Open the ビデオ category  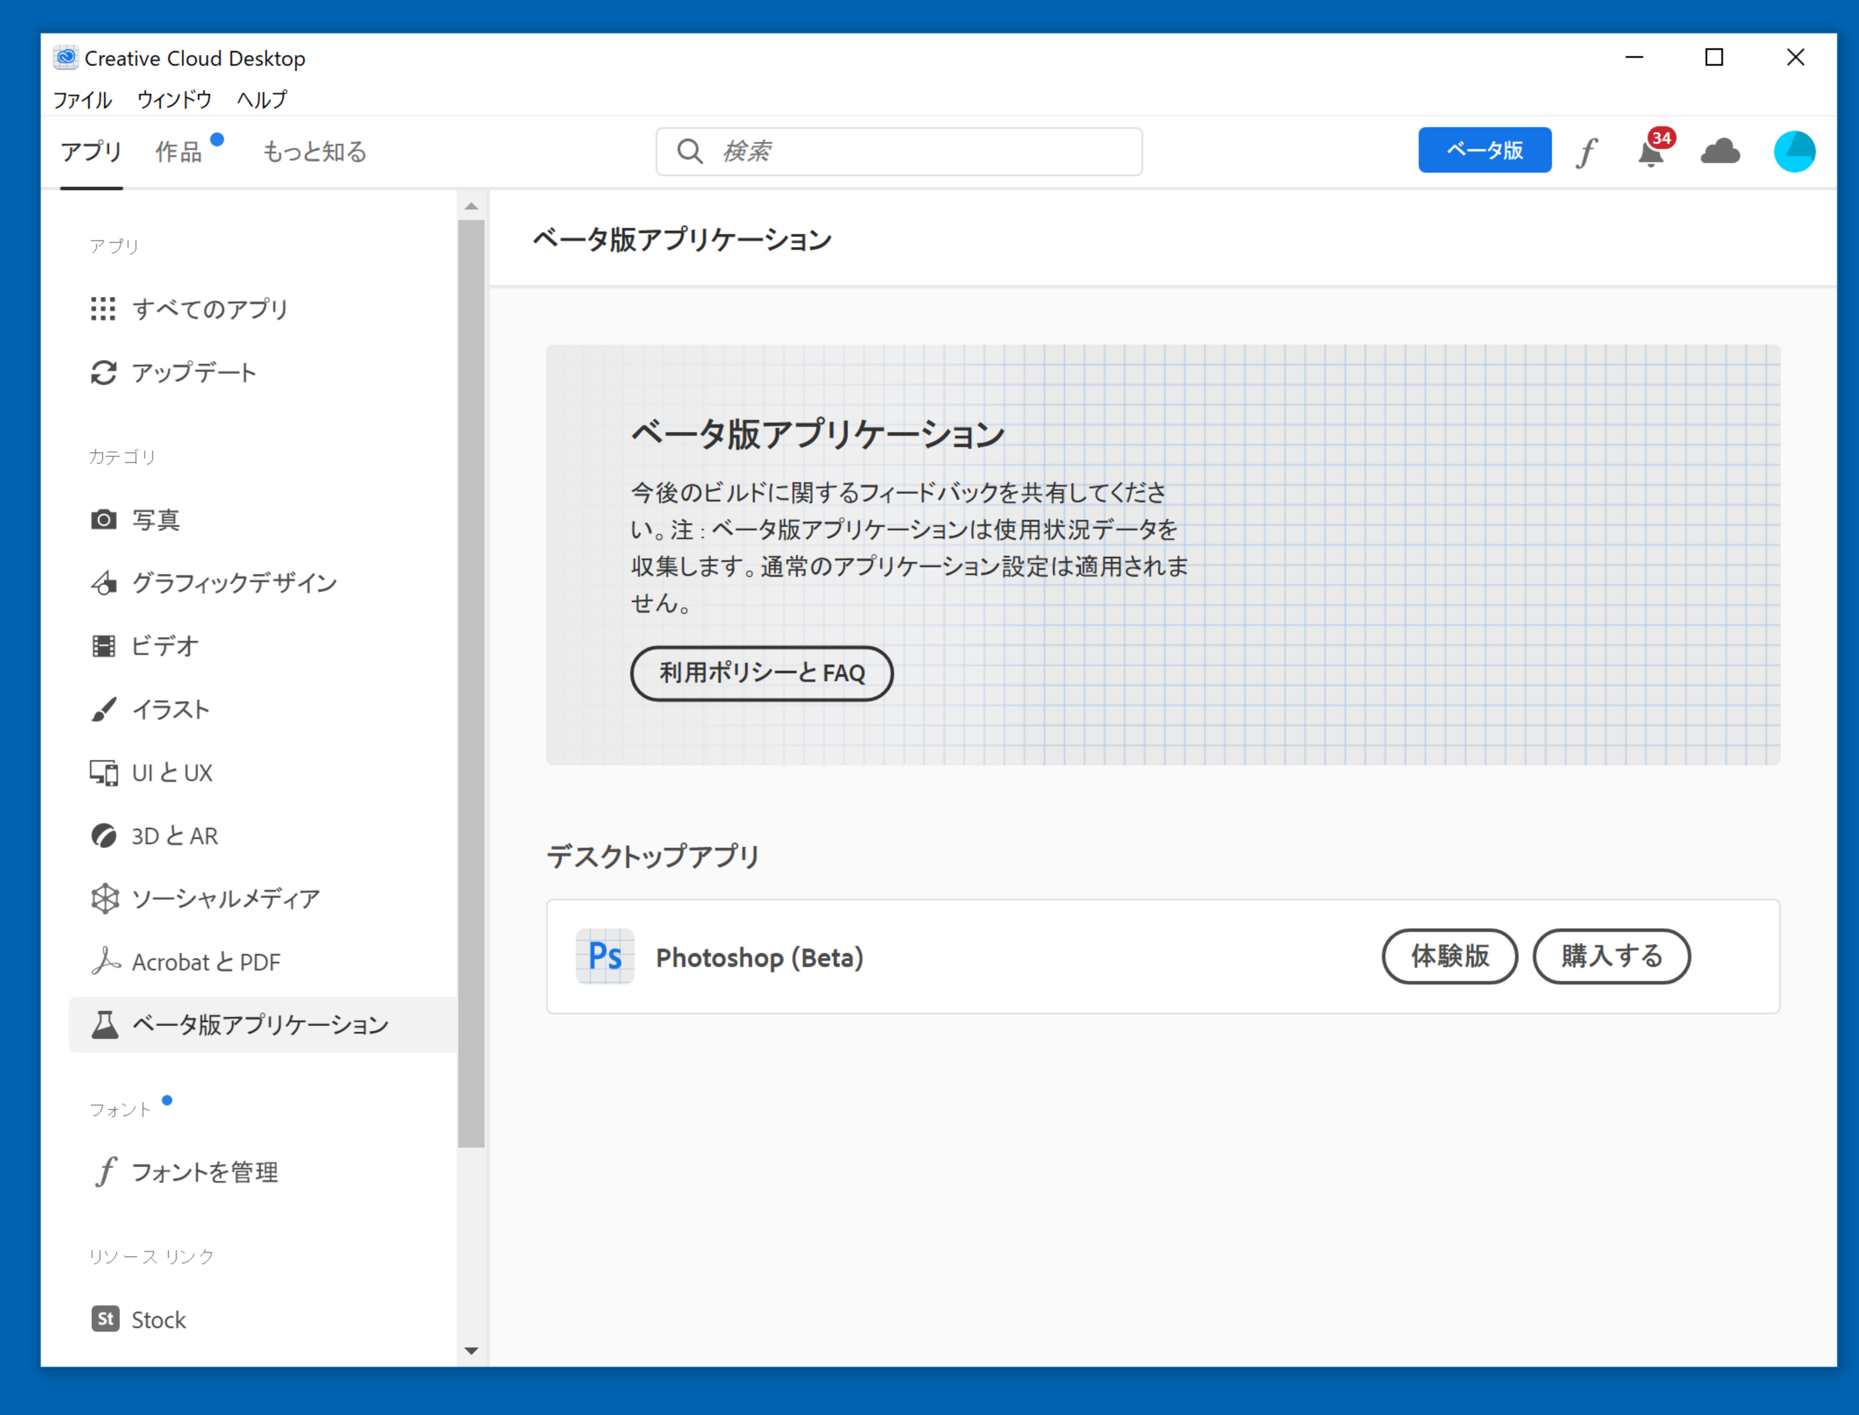(x=165, y=645)
